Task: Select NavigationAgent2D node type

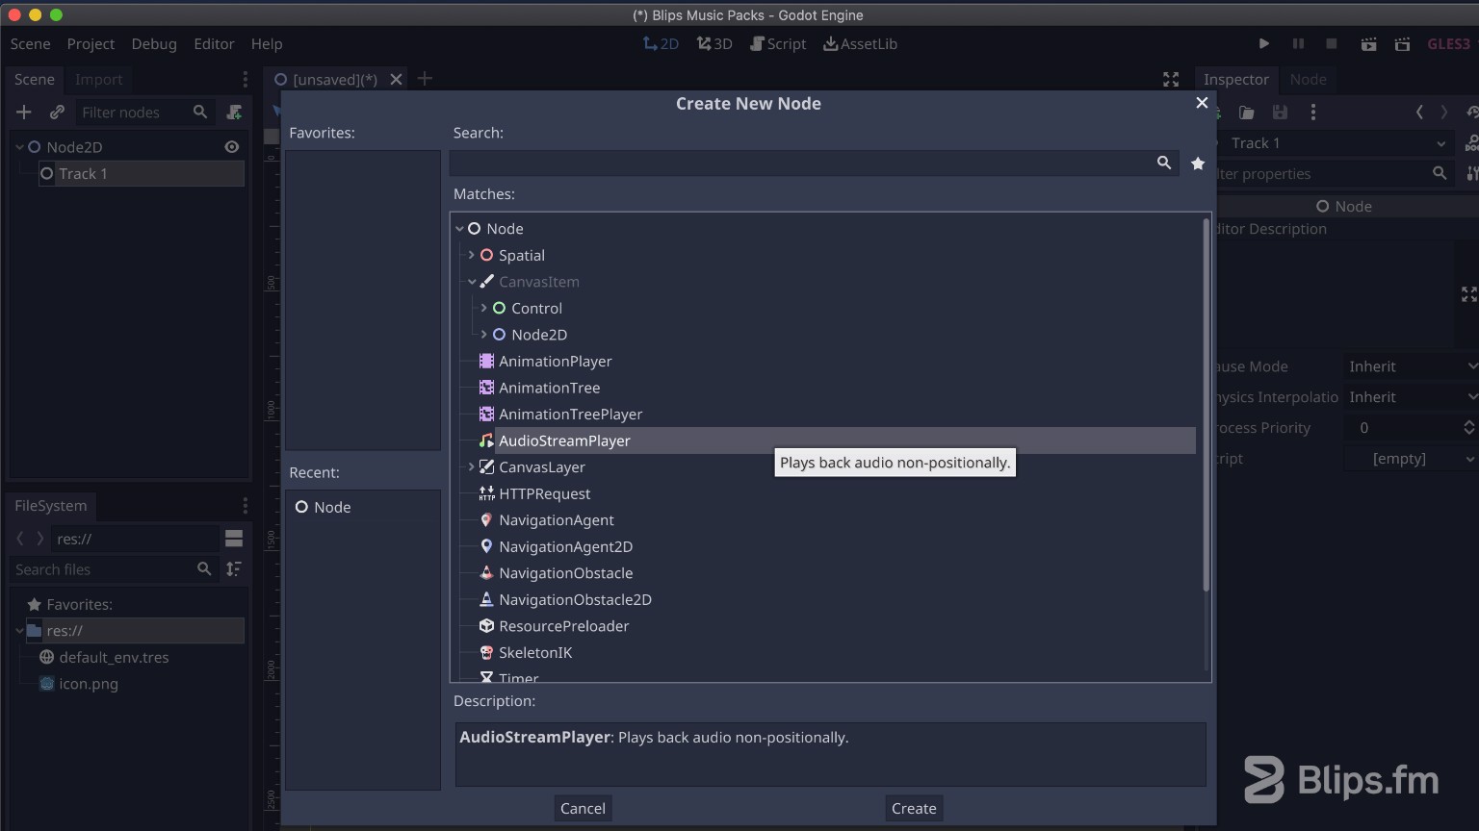Action: [565, 546]
